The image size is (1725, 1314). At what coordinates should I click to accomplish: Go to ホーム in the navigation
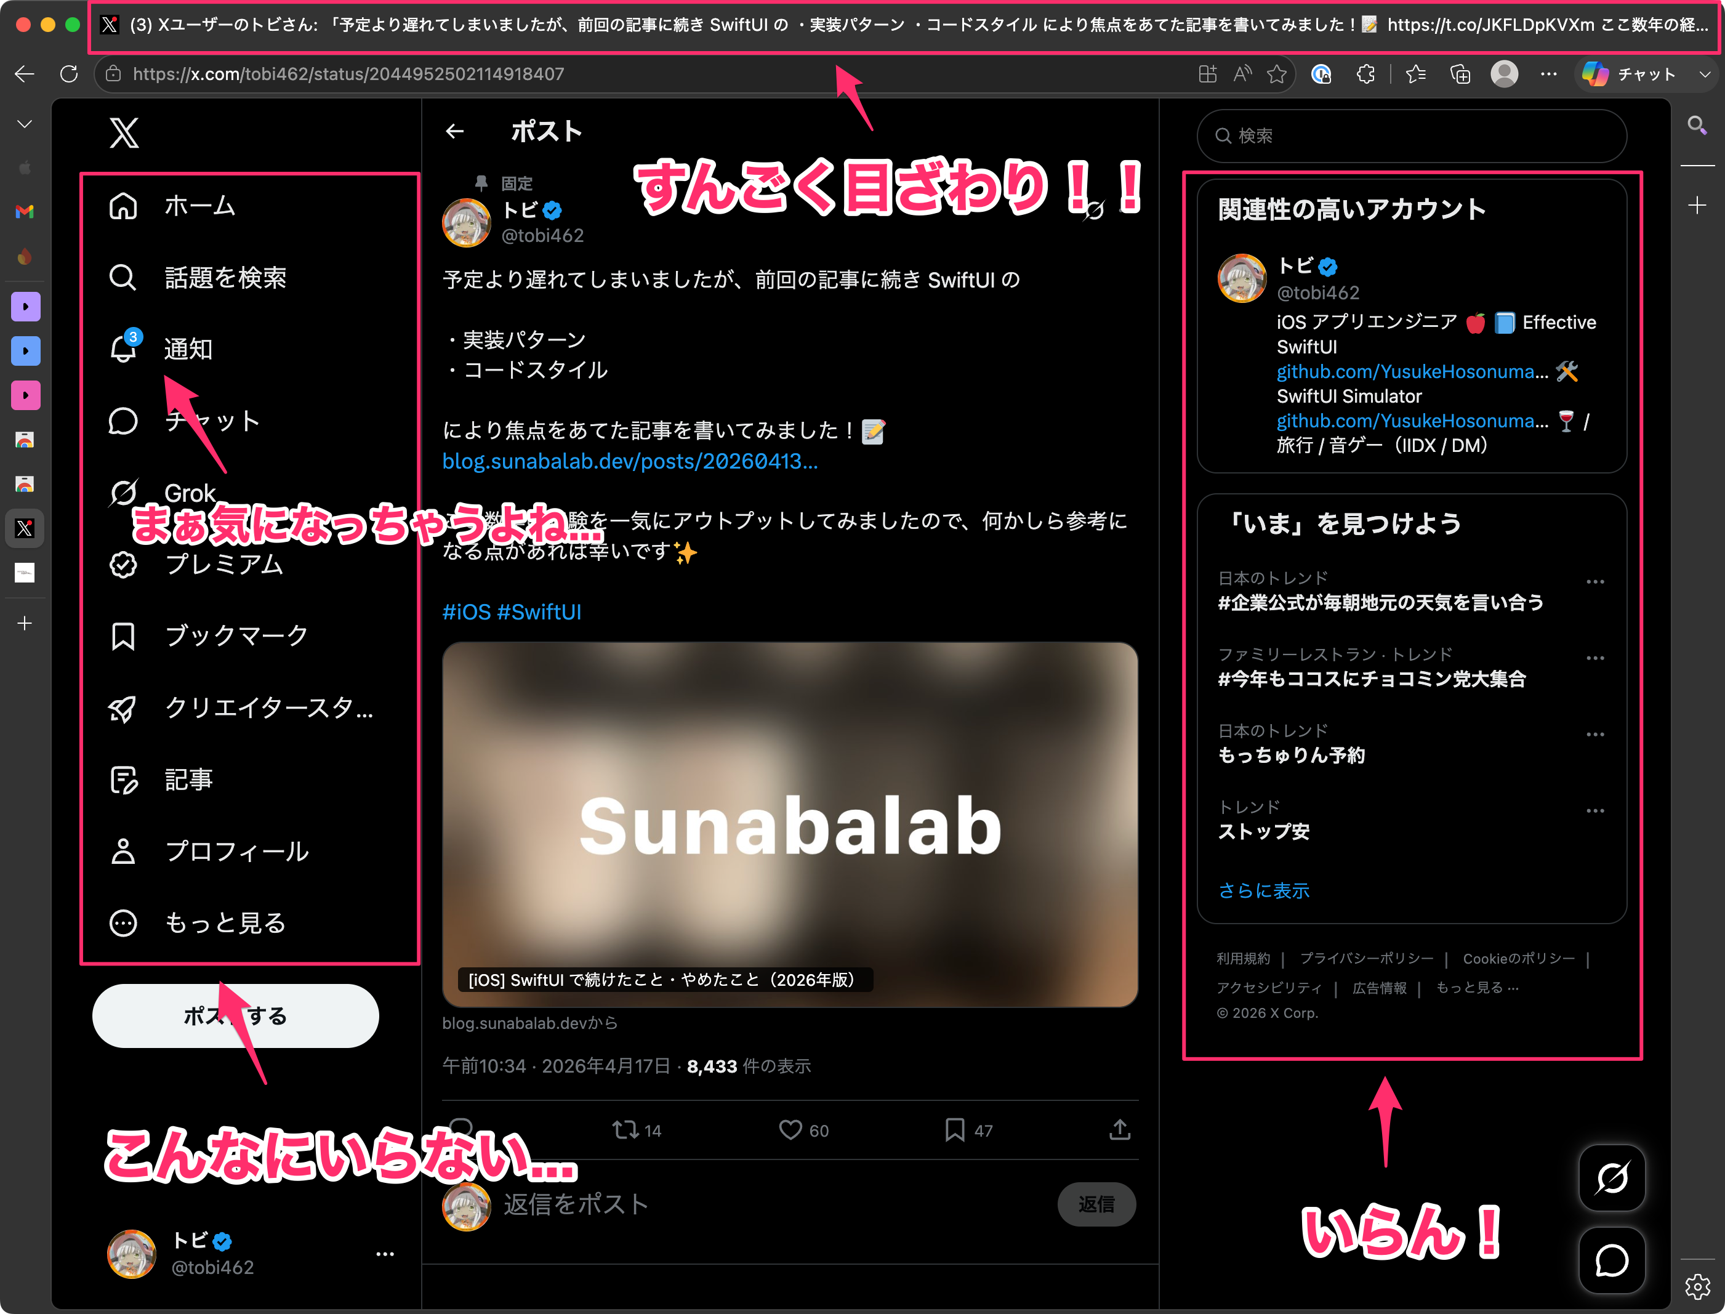tap(173, 206)
